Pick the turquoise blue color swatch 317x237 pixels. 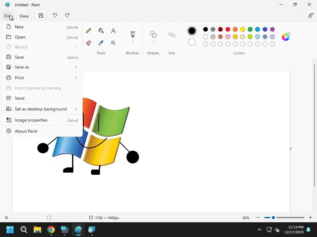(258, 29)
